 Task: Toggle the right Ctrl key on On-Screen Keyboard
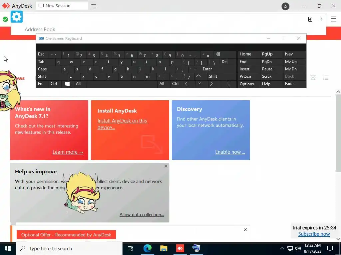pos(176,84)
